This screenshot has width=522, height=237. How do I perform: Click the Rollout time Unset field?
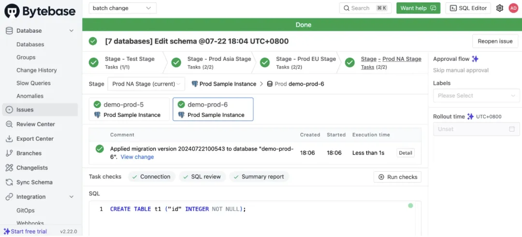476,129
